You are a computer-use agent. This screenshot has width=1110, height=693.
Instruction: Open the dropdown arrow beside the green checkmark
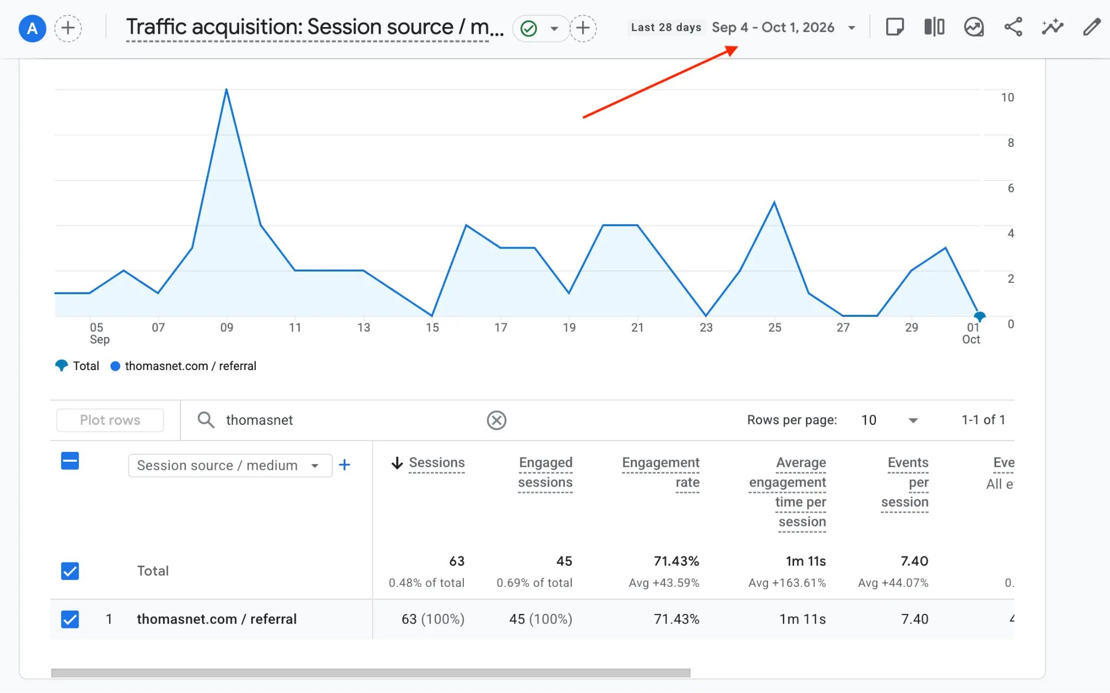click(554, 29)
